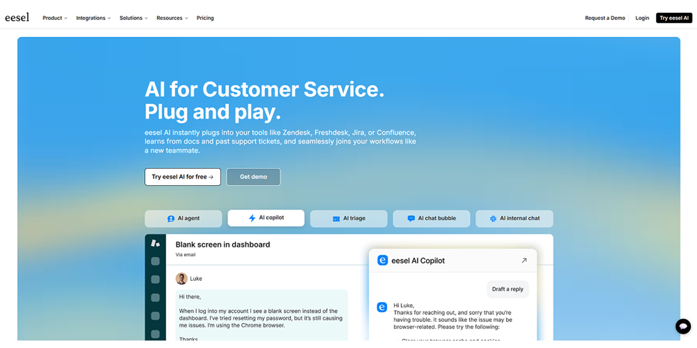This screenshot has width=697, height=348.
Task: Expand the Integrations dropdown
Action: [x=93, y=18]
